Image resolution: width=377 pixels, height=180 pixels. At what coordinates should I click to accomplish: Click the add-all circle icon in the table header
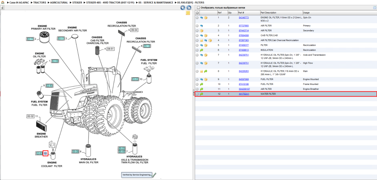[197, 13]
